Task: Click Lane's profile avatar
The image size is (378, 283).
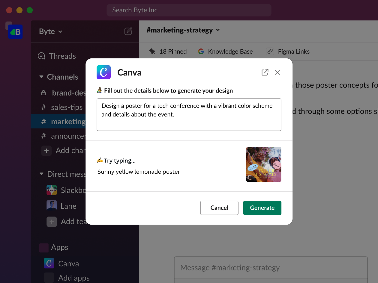Action: 52,205
